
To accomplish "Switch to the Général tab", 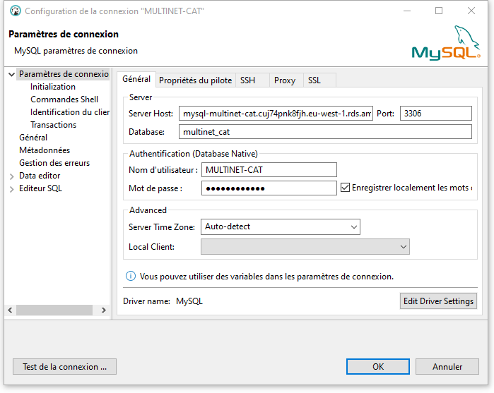I will click(x=136, y=79).
